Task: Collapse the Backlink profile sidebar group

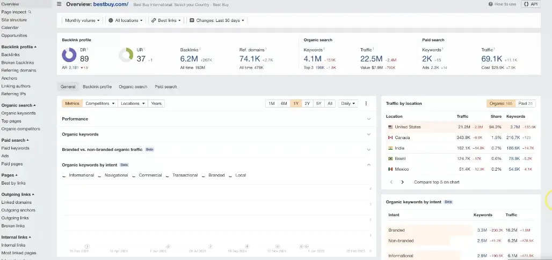Action: (19, 47)
